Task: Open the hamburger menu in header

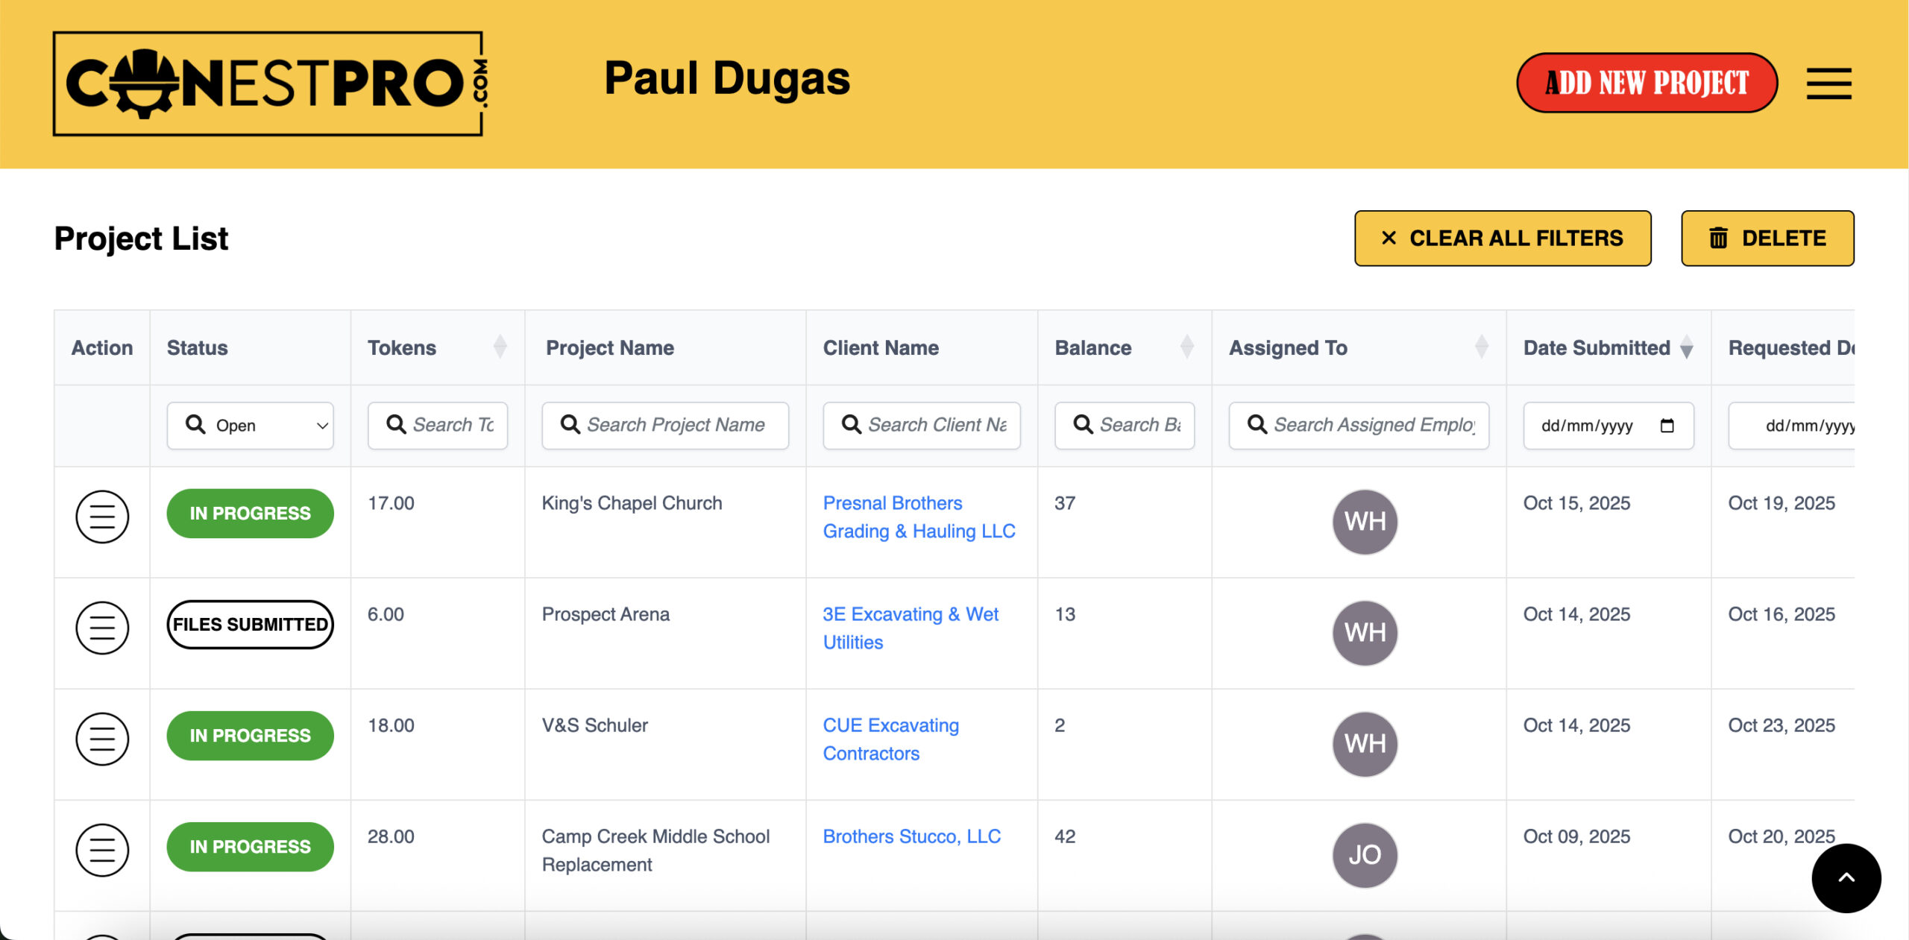Action: [1828, 83]
